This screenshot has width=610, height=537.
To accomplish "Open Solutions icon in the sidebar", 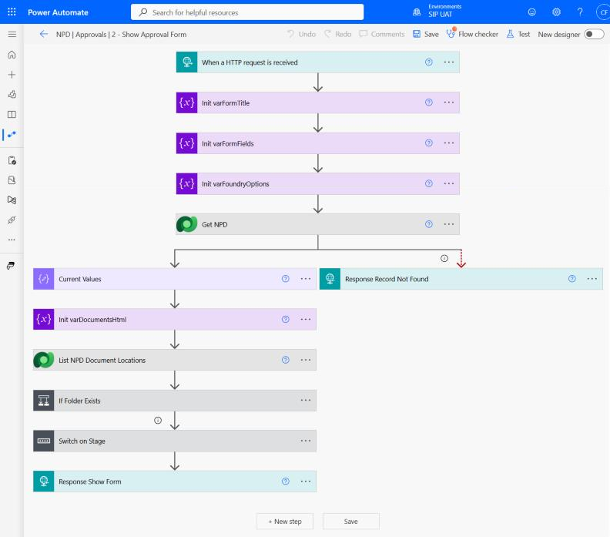I will [x=12, y=180].
